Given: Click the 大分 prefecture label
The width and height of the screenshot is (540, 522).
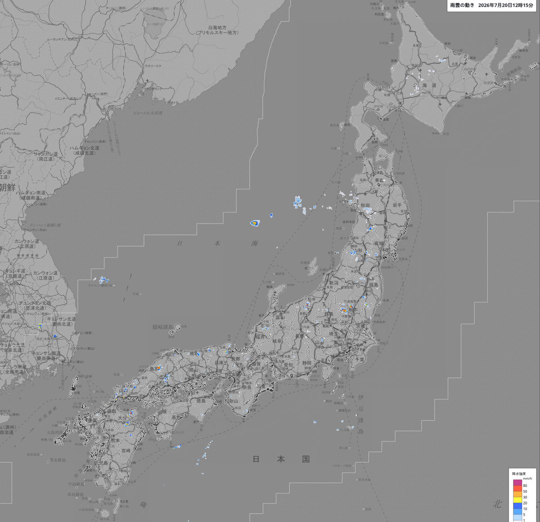Looking at the screenshot, I should pyautogui.click(x=122, y=418).
